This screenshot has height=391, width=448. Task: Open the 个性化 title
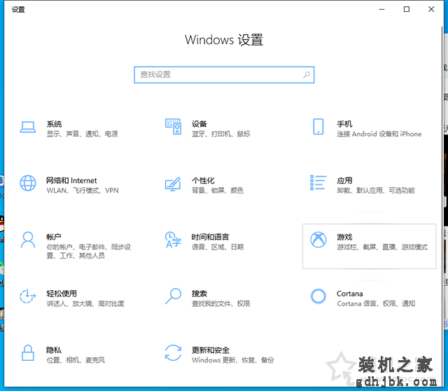click(x=203, y=181)
